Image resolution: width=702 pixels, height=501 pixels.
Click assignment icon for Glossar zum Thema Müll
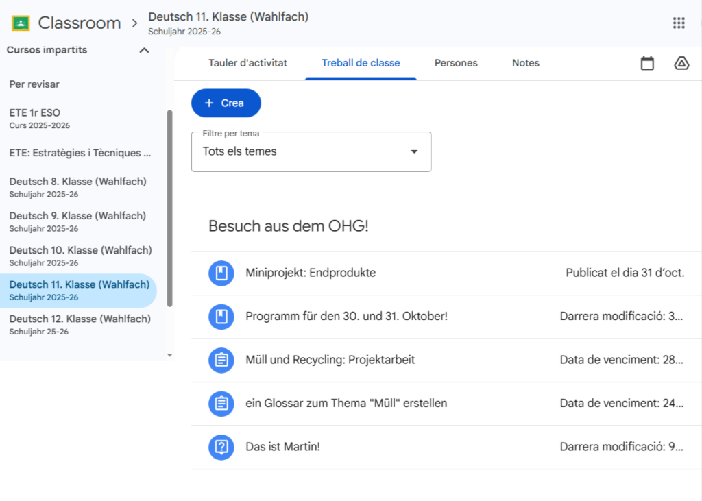tap(221, 404)
